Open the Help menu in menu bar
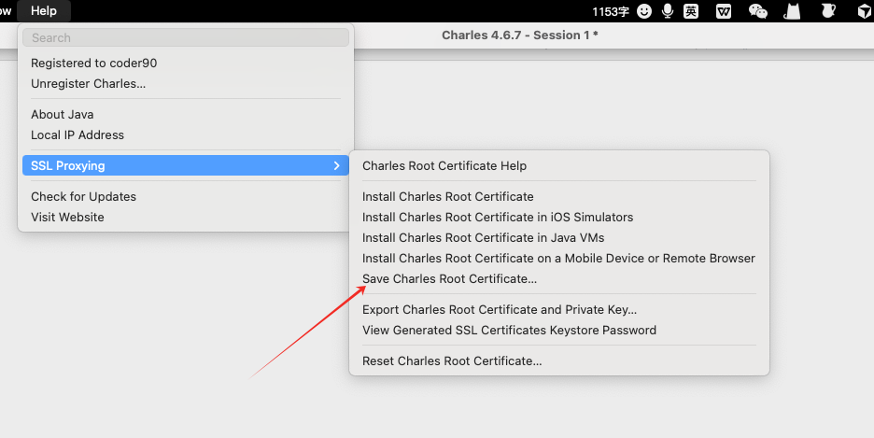Viewport: 874px width, 438px height. 44,10
